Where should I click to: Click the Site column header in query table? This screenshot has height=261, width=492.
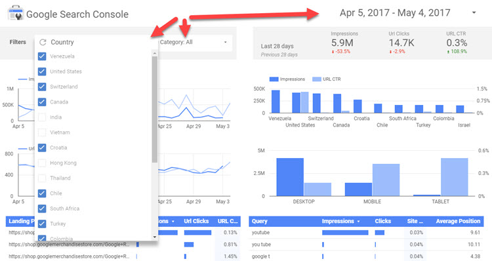point(415,221)
